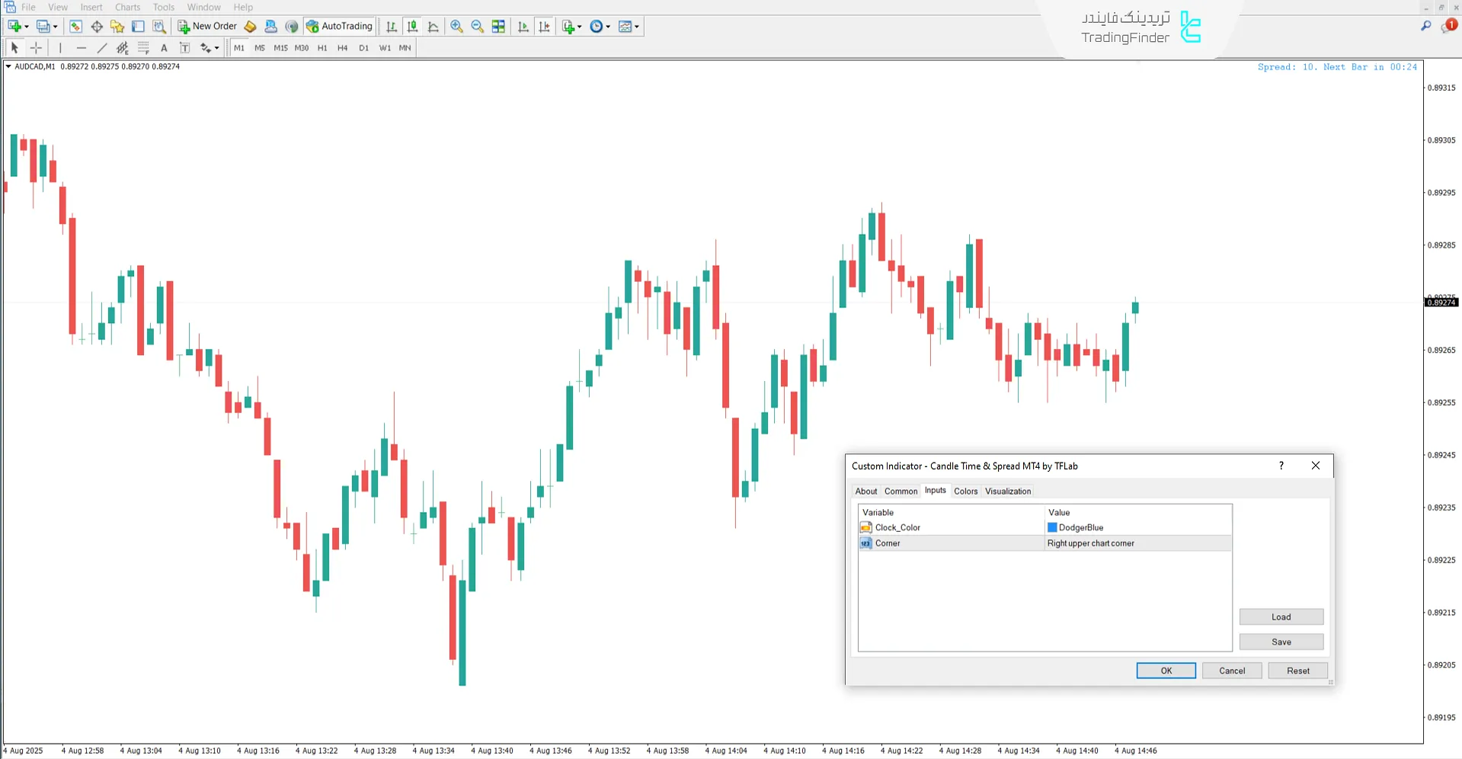Open the Tile Windows icon
1462x759 pixels.
(498, 27)
